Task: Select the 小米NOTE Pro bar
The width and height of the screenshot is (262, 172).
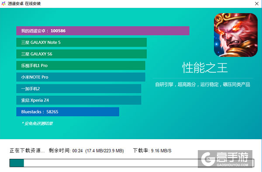Action: click(81, 77)
